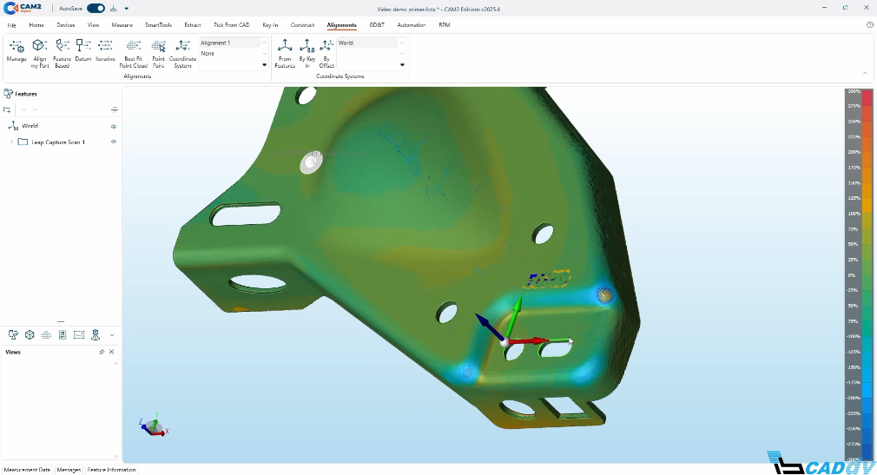Open the Point Pairs alignment tool
Viewport: 877px width, 475px height.
(158, 54)
